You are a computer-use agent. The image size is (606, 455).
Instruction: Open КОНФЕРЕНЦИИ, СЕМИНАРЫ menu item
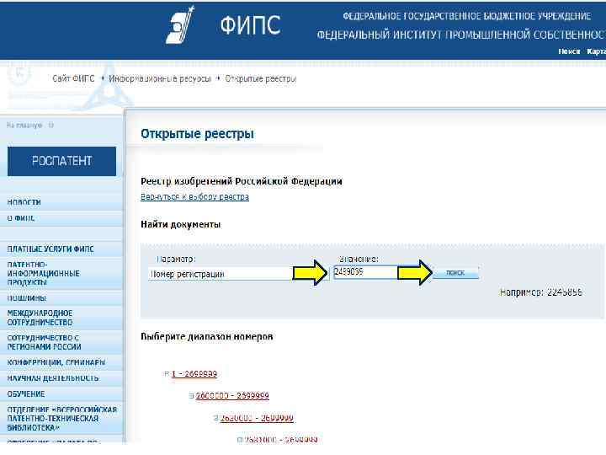coord(56,362)
